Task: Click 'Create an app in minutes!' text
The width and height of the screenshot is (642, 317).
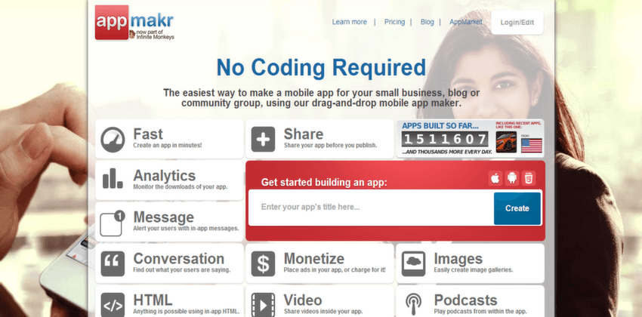Action: click(168, 145)
